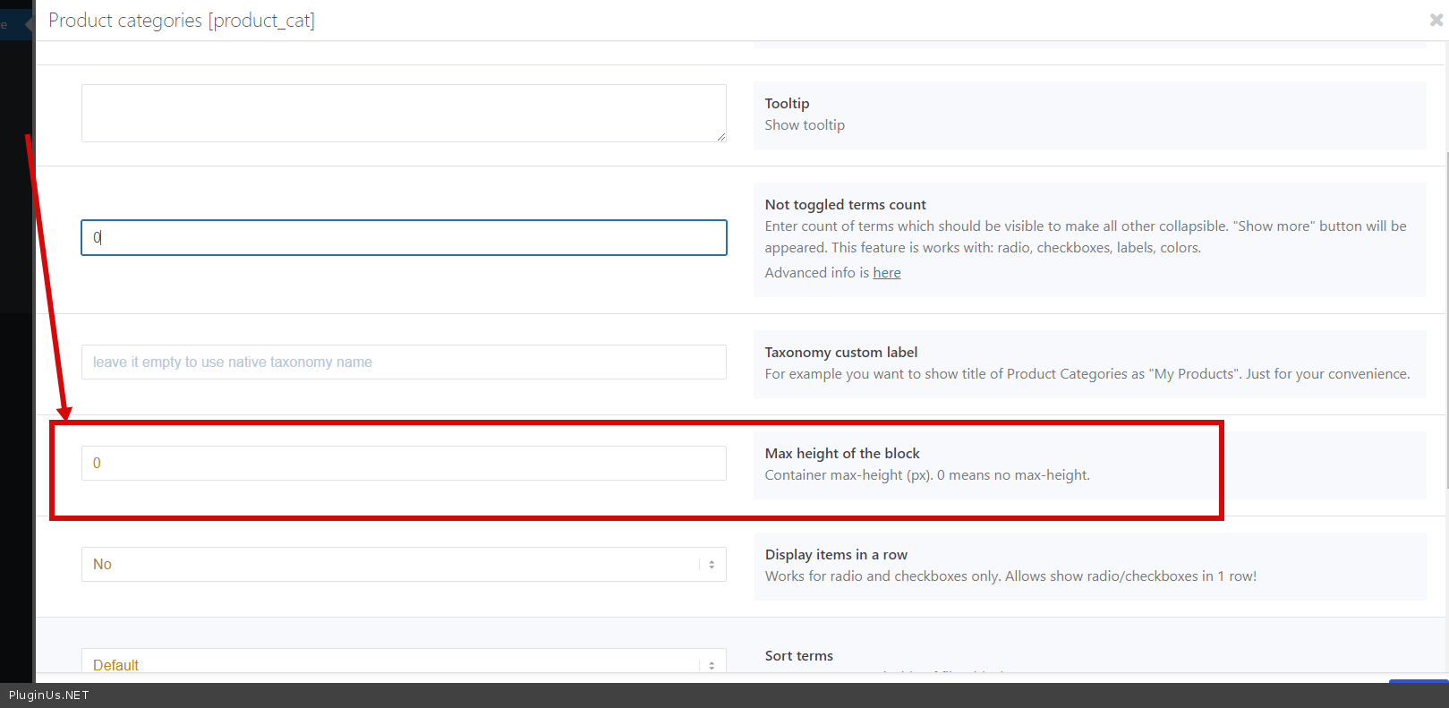This screenshot has height=708, width=1449.
Task: Close the Product categories popup
Action: pyautogui.click(x=1436, y=20)
